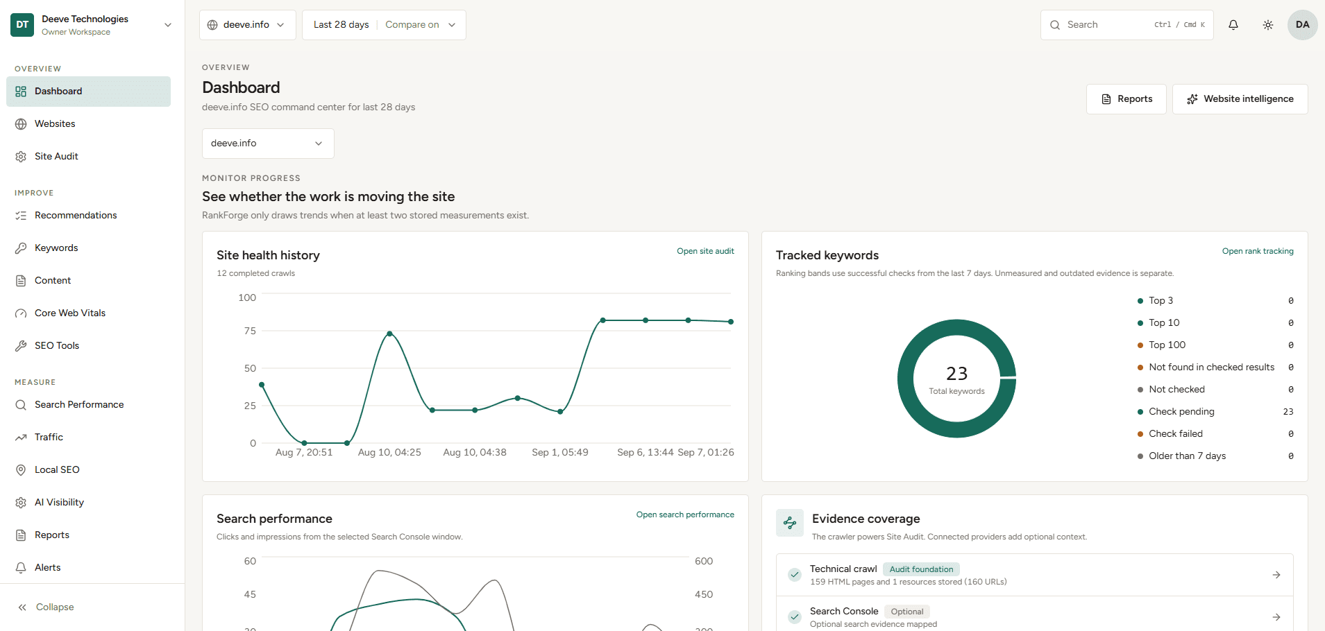Click the Content document icon
This screenshot has width=1325, height=631.
[x=21, y=281]
